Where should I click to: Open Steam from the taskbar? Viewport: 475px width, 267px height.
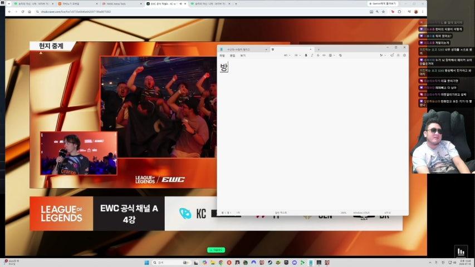point(270,263)
